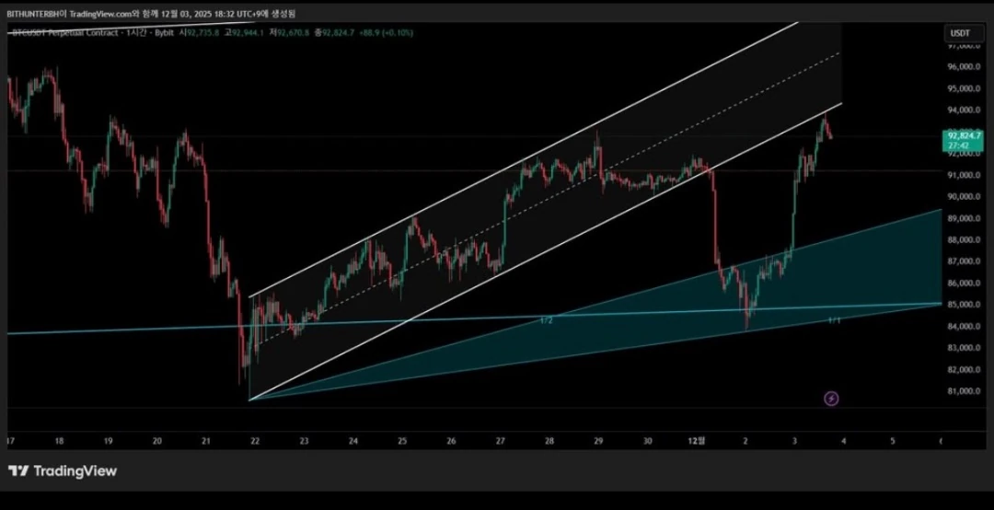The height and width of the screenshot is (510, 994).
Task: Click the 91,000.0 price axis label
Action: pyautogui.click(x=963, y=174)
